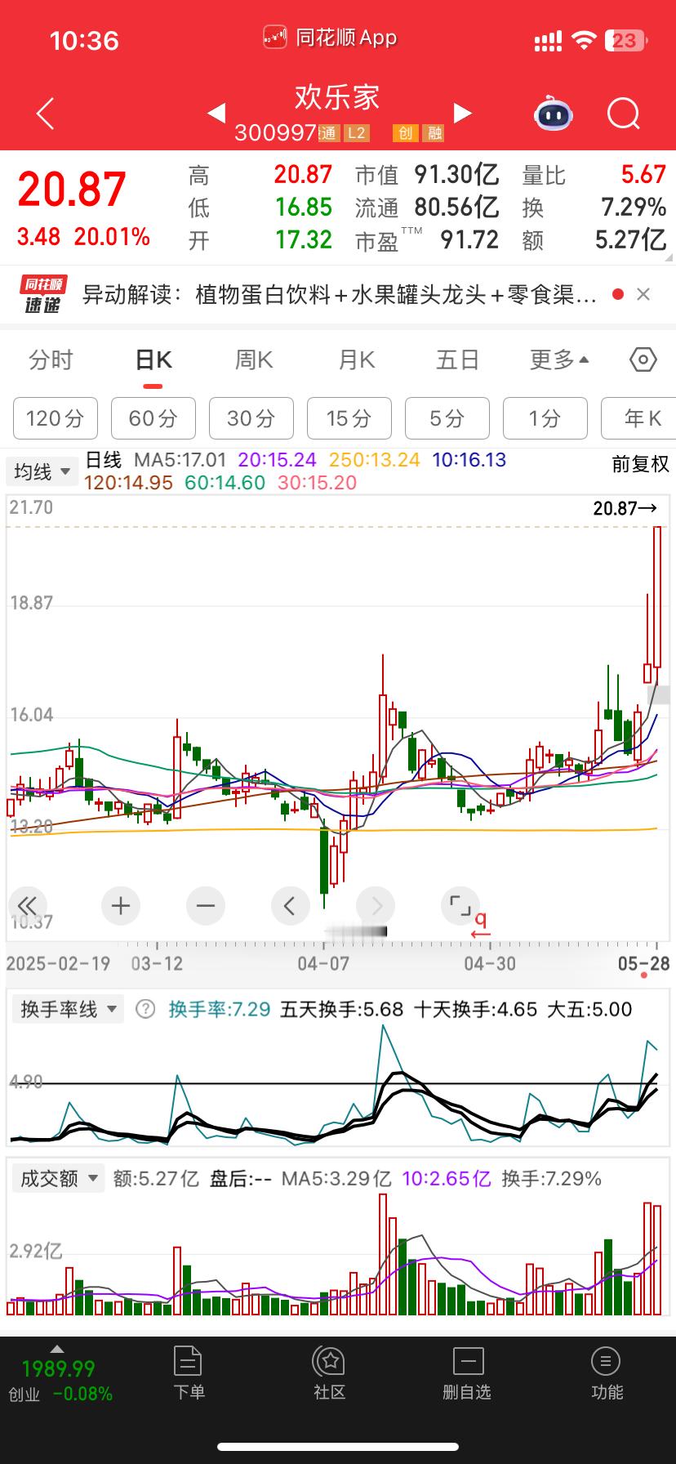
Task: Select 年K period
Action: click(638, 418)
